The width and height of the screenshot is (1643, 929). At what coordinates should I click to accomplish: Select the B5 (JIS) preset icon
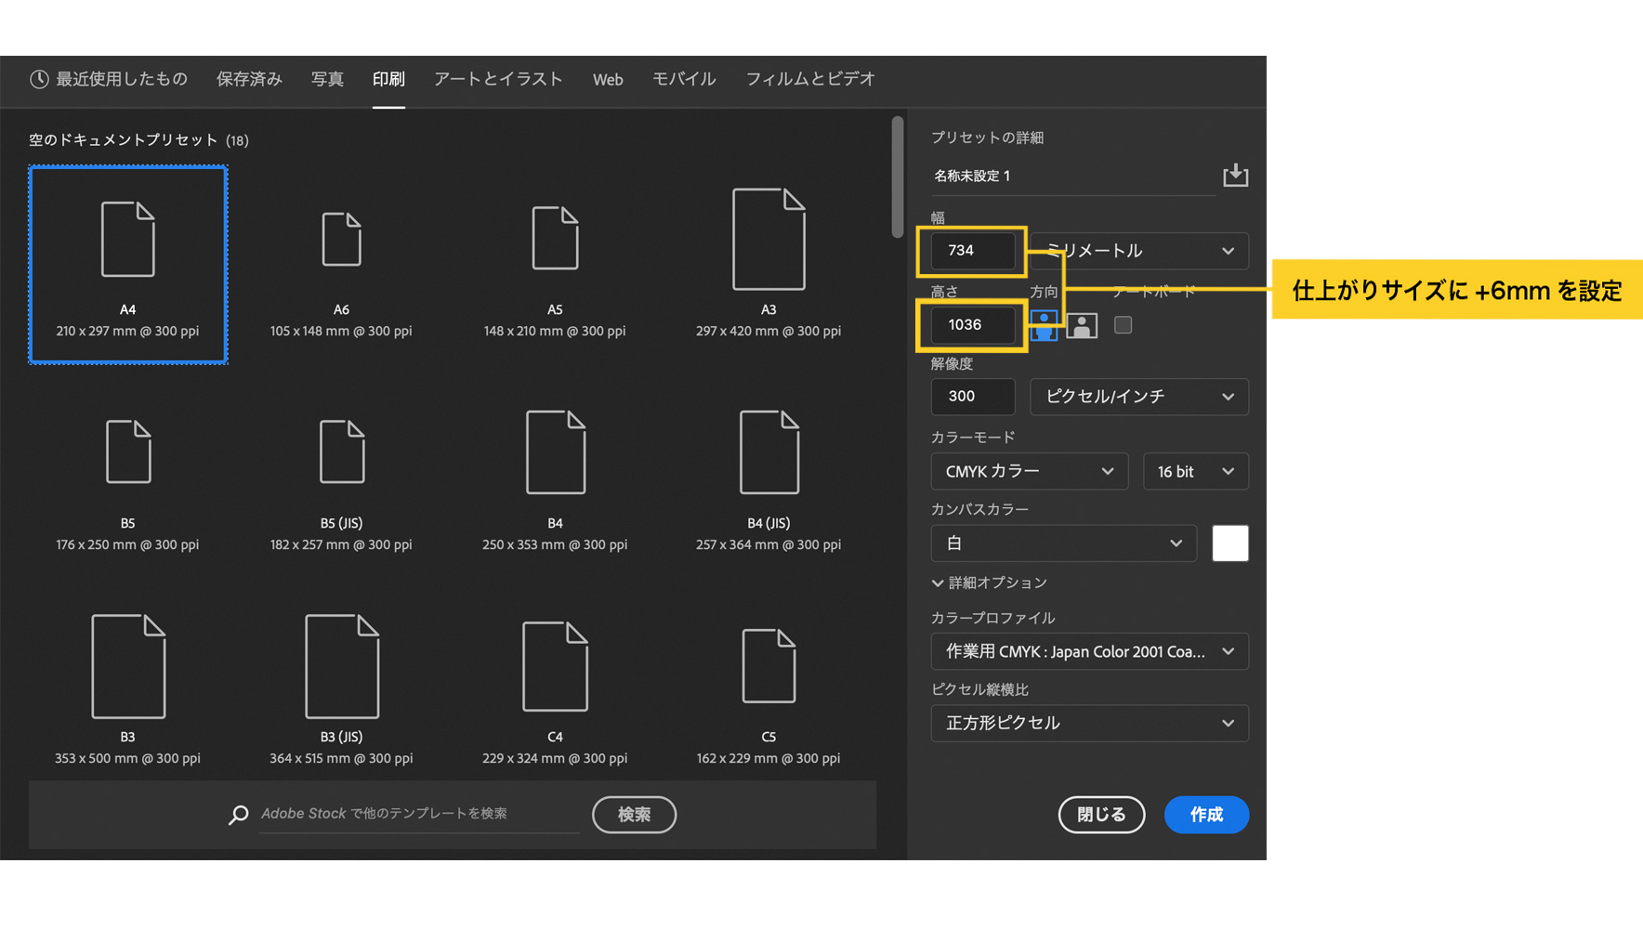coord(341,451)
